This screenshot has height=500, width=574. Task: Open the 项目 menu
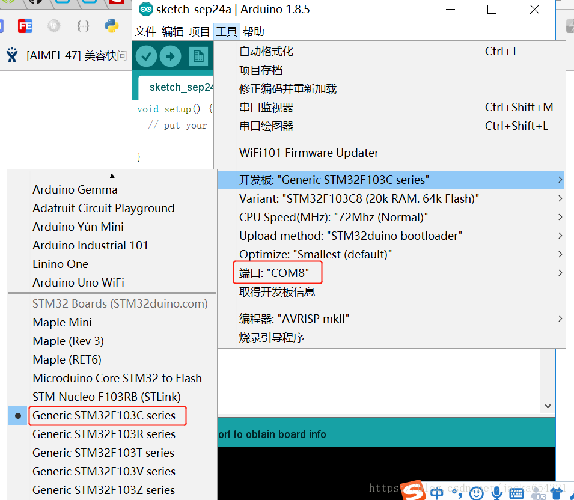point(199,31)
